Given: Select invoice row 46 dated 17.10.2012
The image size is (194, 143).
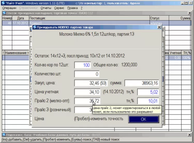Looking at the screenshot, I should click(96, 23).
